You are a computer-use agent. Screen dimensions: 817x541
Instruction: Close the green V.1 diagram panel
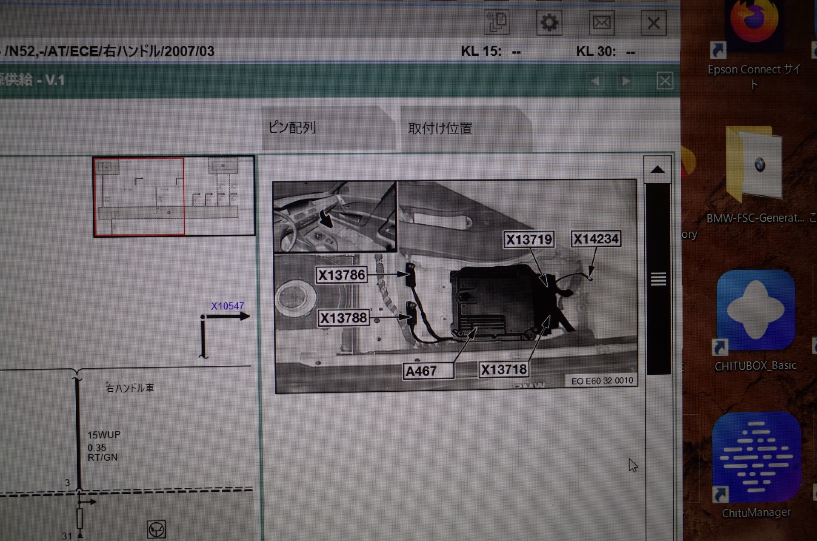point(665,81)
